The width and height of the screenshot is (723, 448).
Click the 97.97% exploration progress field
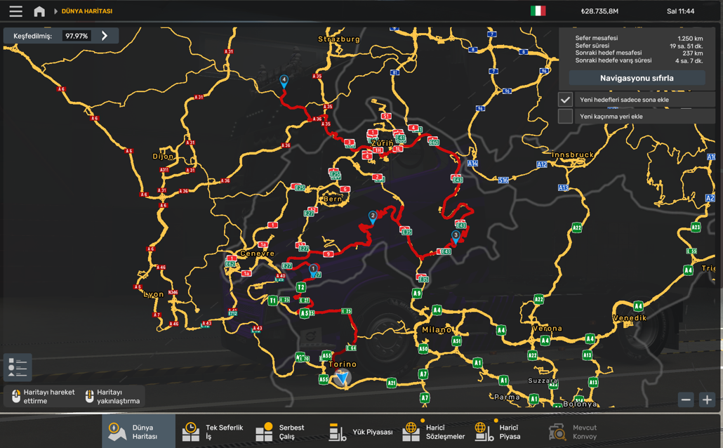pos(75,34)
